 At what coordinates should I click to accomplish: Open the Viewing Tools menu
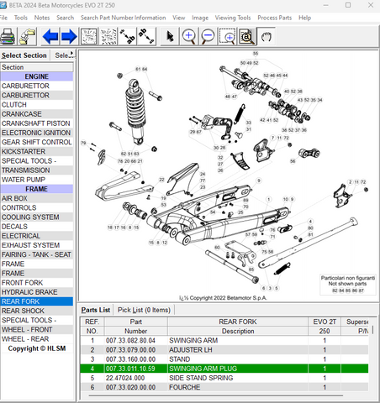click(x=233, y=18)
